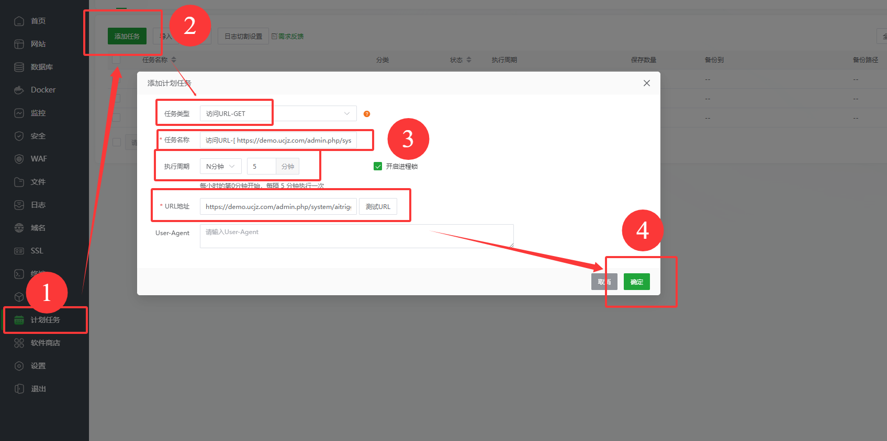Toggle the 开启进程锁 checkbox
Screen dimensions: 887x441
(x=378, y=166)
